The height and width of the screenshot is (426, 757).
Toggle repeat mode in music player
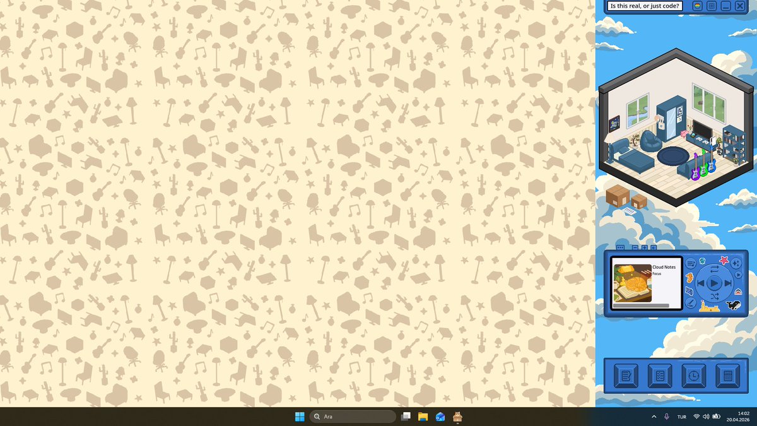(714, 269)
